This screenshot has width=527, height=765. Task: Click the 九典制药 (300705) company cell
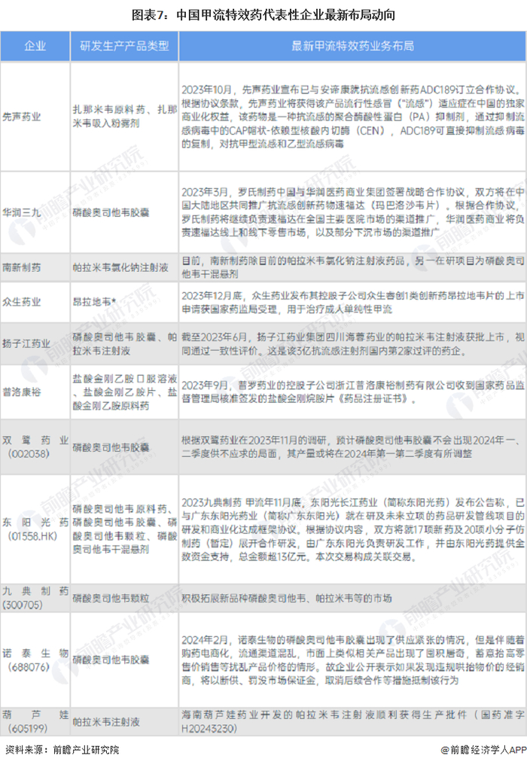click(x=35, y=598)
